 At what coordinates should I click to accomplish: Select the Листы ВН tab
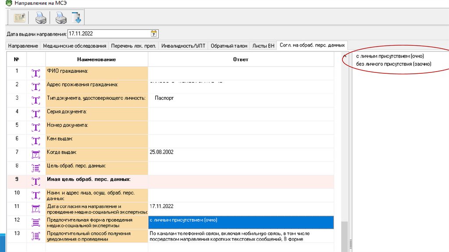point(264,46)
